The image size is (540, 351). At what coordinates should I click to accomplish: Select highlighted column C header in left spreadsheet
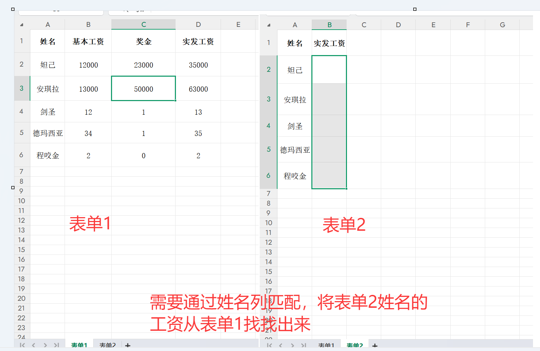click(x=143, y=24)
